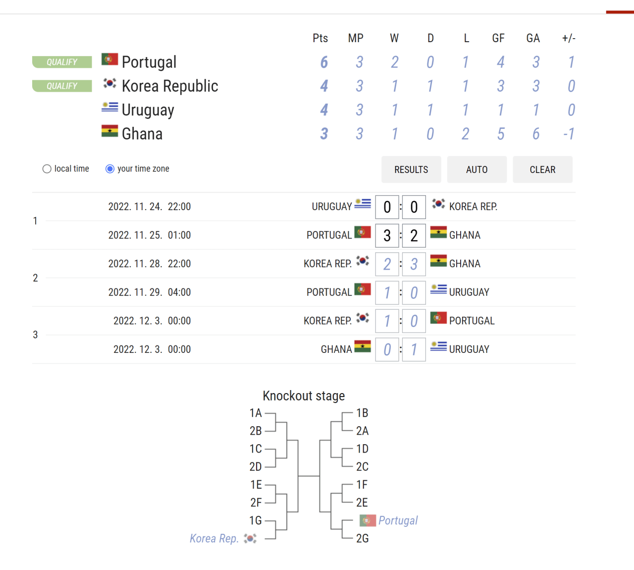Click Portugal name in knockout bracket
The image size is (634, 570).
coord(398,520)
